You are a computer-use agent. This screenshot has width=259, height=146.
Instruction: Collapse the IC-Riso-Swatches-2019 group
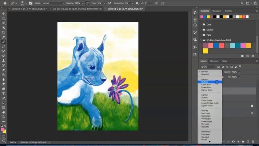(201, 40)
